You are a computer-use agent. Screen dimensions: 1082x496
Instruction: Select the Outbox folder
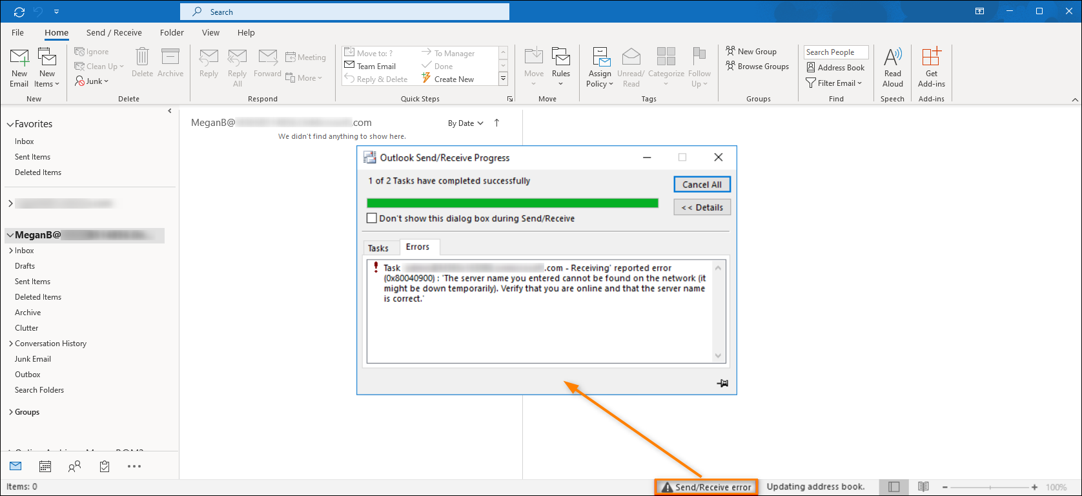click(x=28, y=375)
